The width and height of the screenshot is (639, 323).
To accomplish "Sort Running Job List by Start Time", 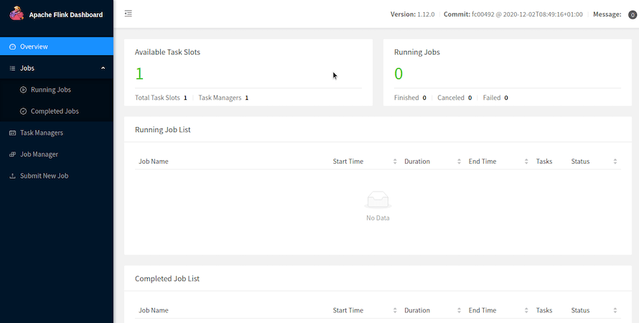I will pyautogui.click(x=395, y=161).
